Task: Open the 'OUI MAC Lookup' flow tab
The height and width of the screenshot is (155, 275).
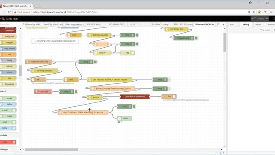Action: 160,25
